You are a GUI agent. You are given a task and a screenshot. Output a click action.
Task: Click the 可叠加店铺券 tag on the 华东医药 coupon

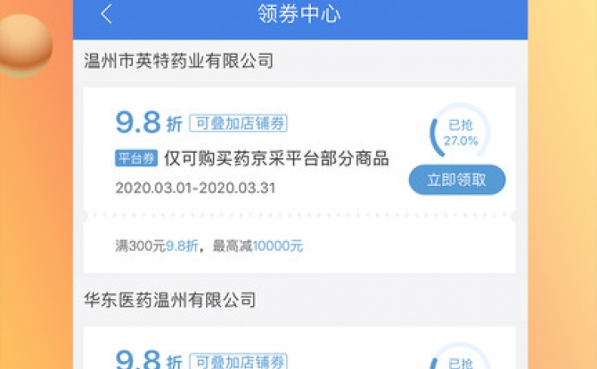(238, 361)
